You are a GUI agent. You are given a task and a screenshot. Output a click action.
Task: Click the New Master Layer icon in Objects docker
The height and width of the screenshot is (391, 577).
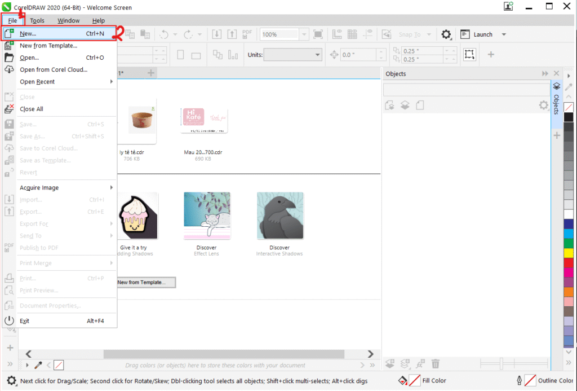point(405,364)
